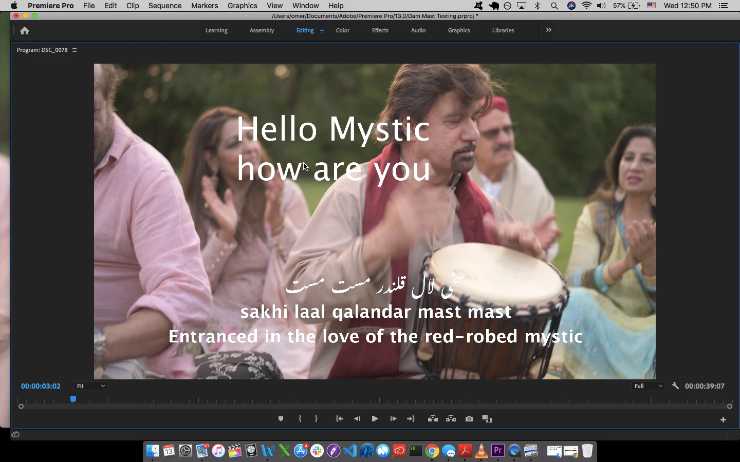740x462 pixels.
Task: Step back one frame
Action: click(x=358, y=419)
